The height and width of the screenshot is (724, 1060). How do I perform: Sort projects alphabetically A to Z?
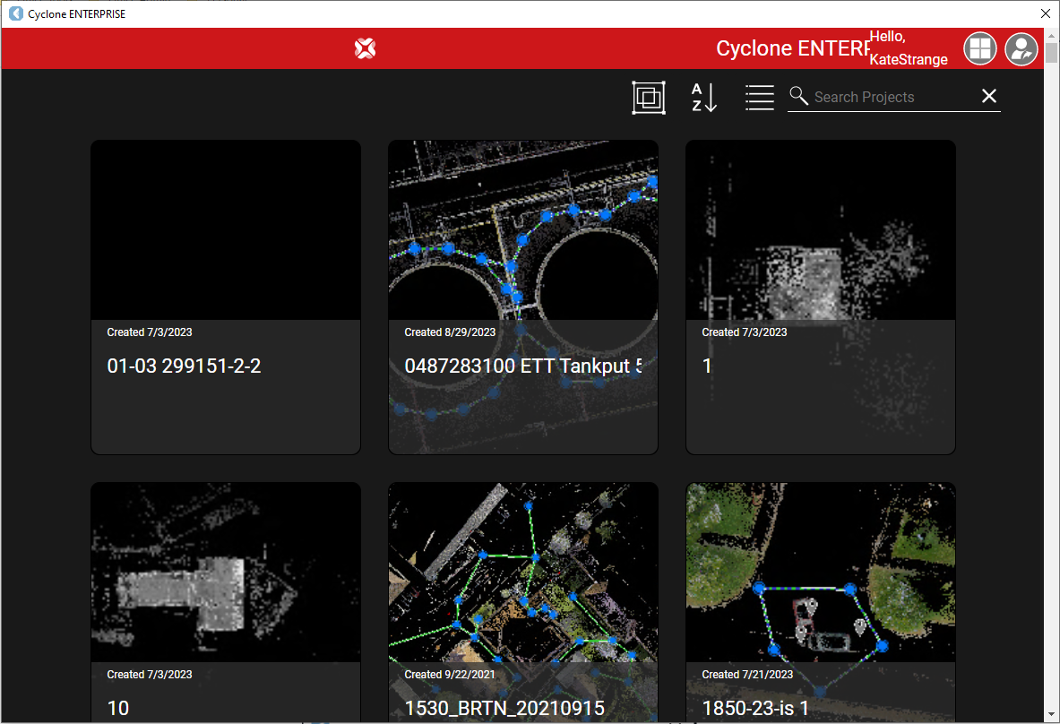[704, 97]
